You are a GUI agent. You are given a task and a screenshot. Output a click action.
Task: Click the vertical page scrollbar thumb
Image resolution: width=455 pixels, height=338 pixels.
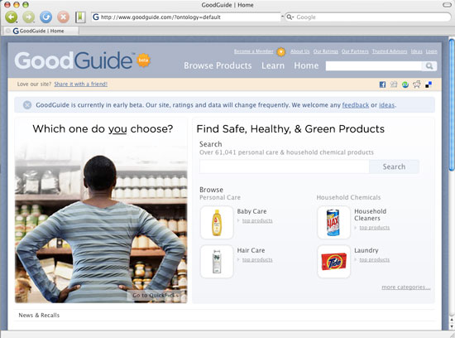click(452, 104)
